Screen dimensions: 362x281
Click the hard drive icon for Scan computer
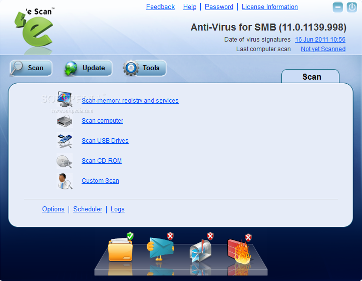[65, 121]
